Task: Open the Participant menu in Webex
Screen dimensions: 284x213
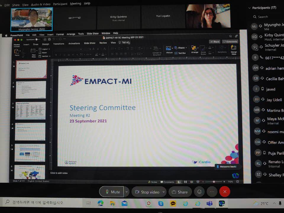Action: point(60,4)
